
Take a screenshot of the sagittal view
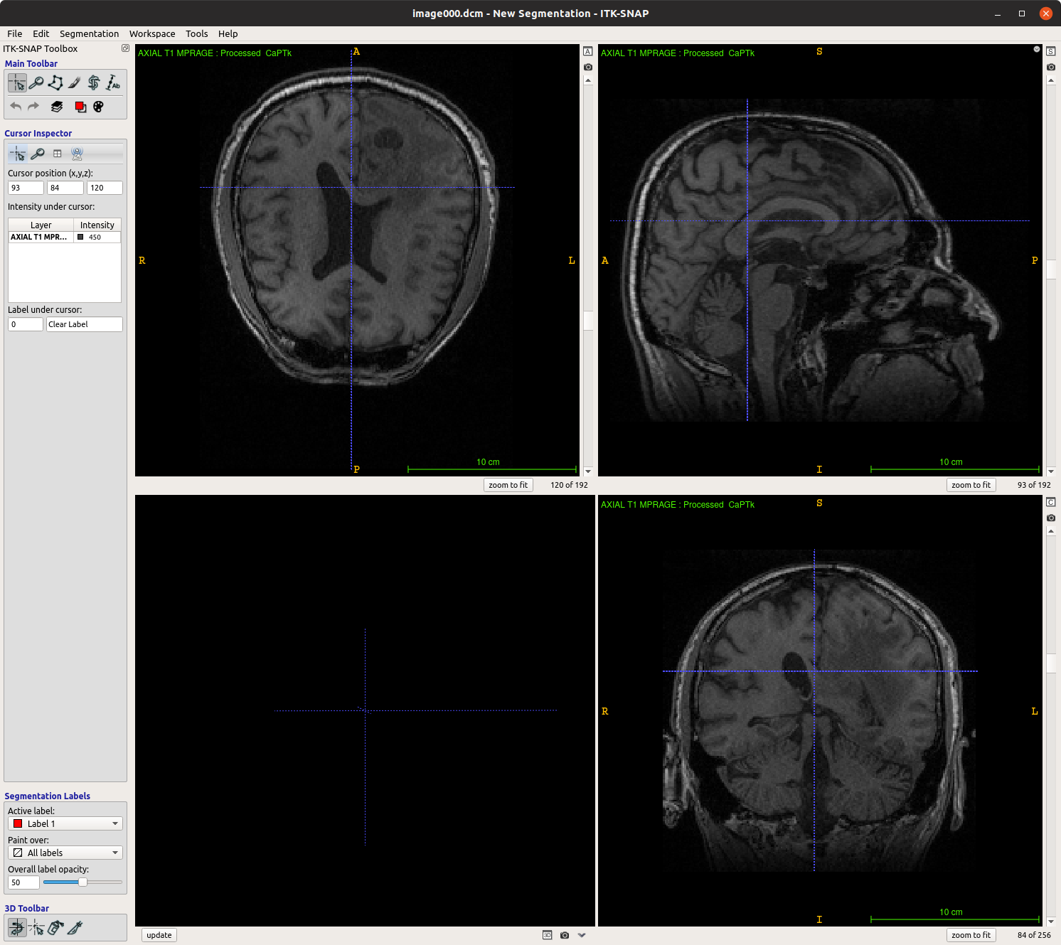point(1051,67)
